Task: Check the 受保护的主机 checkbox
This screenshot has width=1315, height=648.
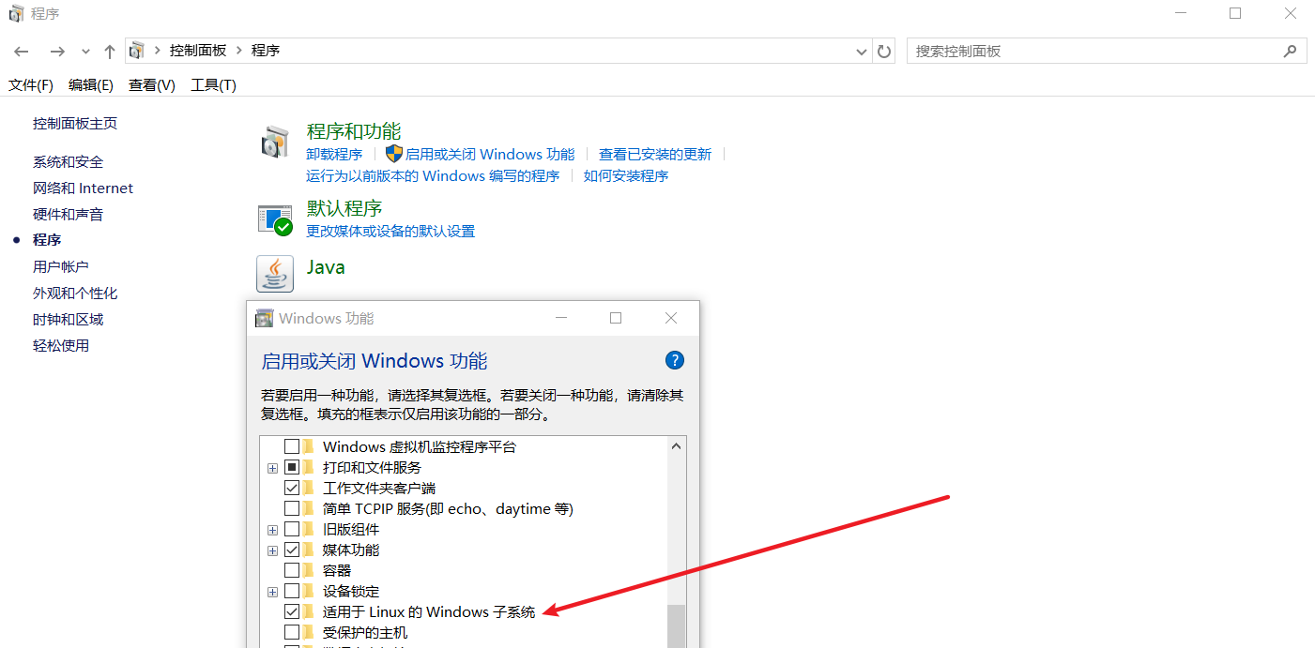Action: 292,633
